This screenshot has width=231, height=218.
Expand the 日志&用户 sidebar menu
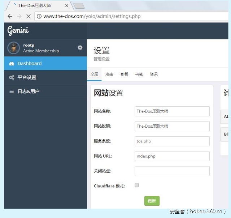click(29, 91)
